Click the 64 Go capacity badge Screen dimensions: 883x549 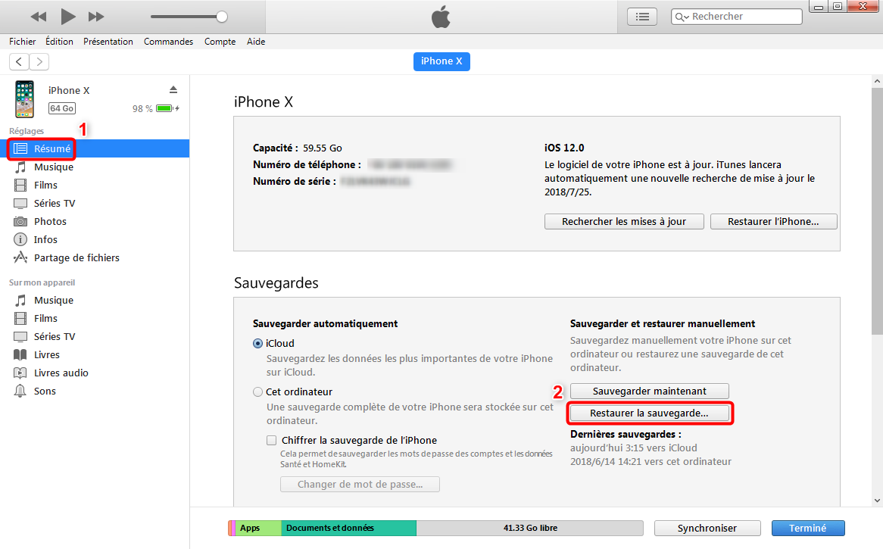(62, 108)
